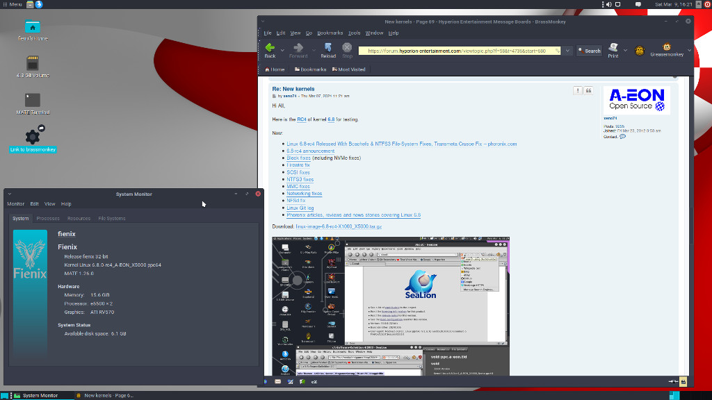Open the View menu in System Monitor
The height and width of the screenshot is (400, 712).
(x=49, y=204)
